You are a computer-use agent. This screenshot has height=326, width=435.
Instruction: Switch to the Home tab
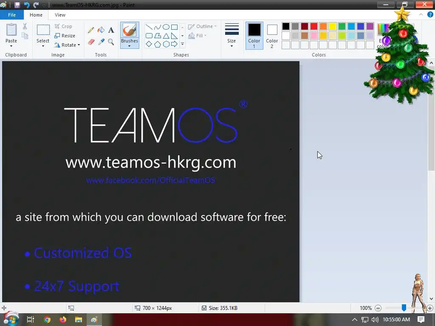click(x=36, y=15)
